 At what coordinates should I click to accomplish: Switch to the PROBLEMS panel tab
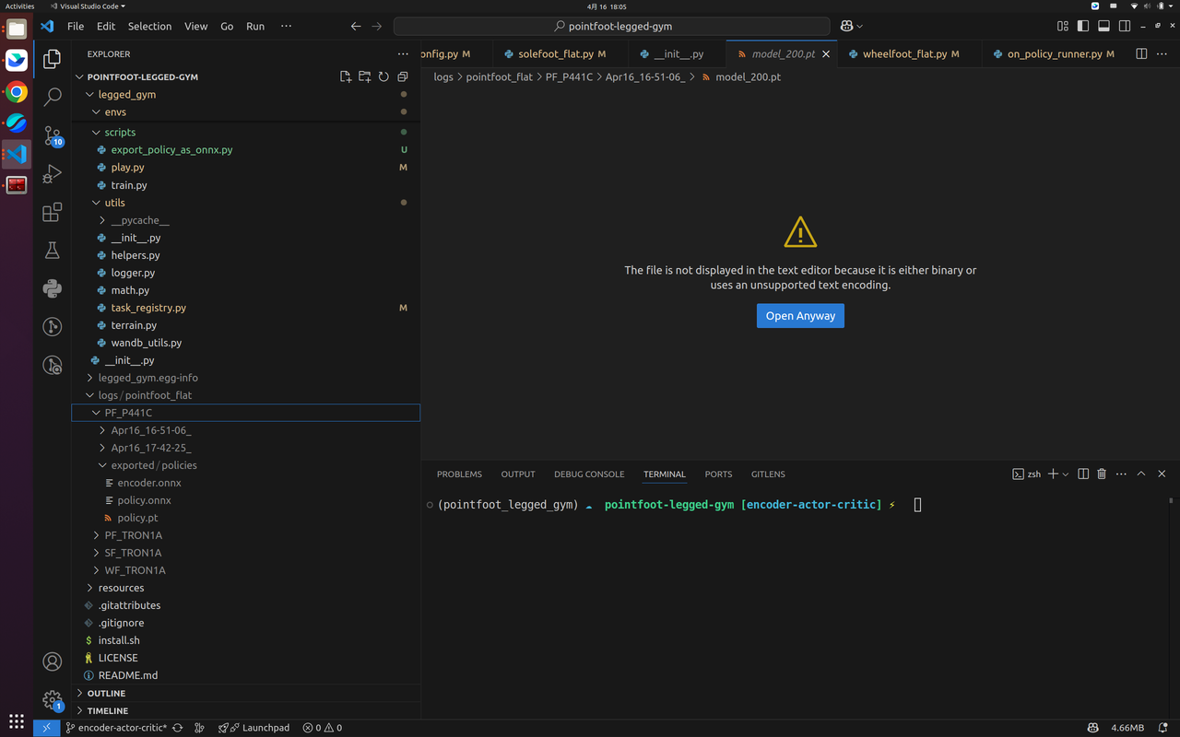459,474
